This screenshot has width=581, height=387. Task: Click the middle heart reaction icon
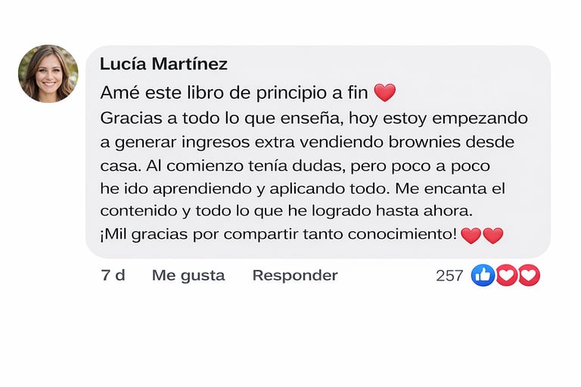pos(506,275)
